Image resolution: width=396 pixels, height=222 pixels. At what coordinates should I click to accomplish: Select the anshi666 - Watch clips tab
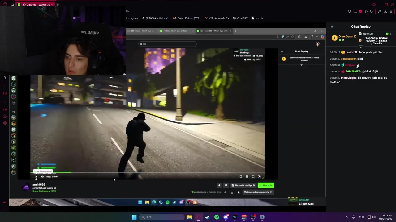click(x=214, y=31)
